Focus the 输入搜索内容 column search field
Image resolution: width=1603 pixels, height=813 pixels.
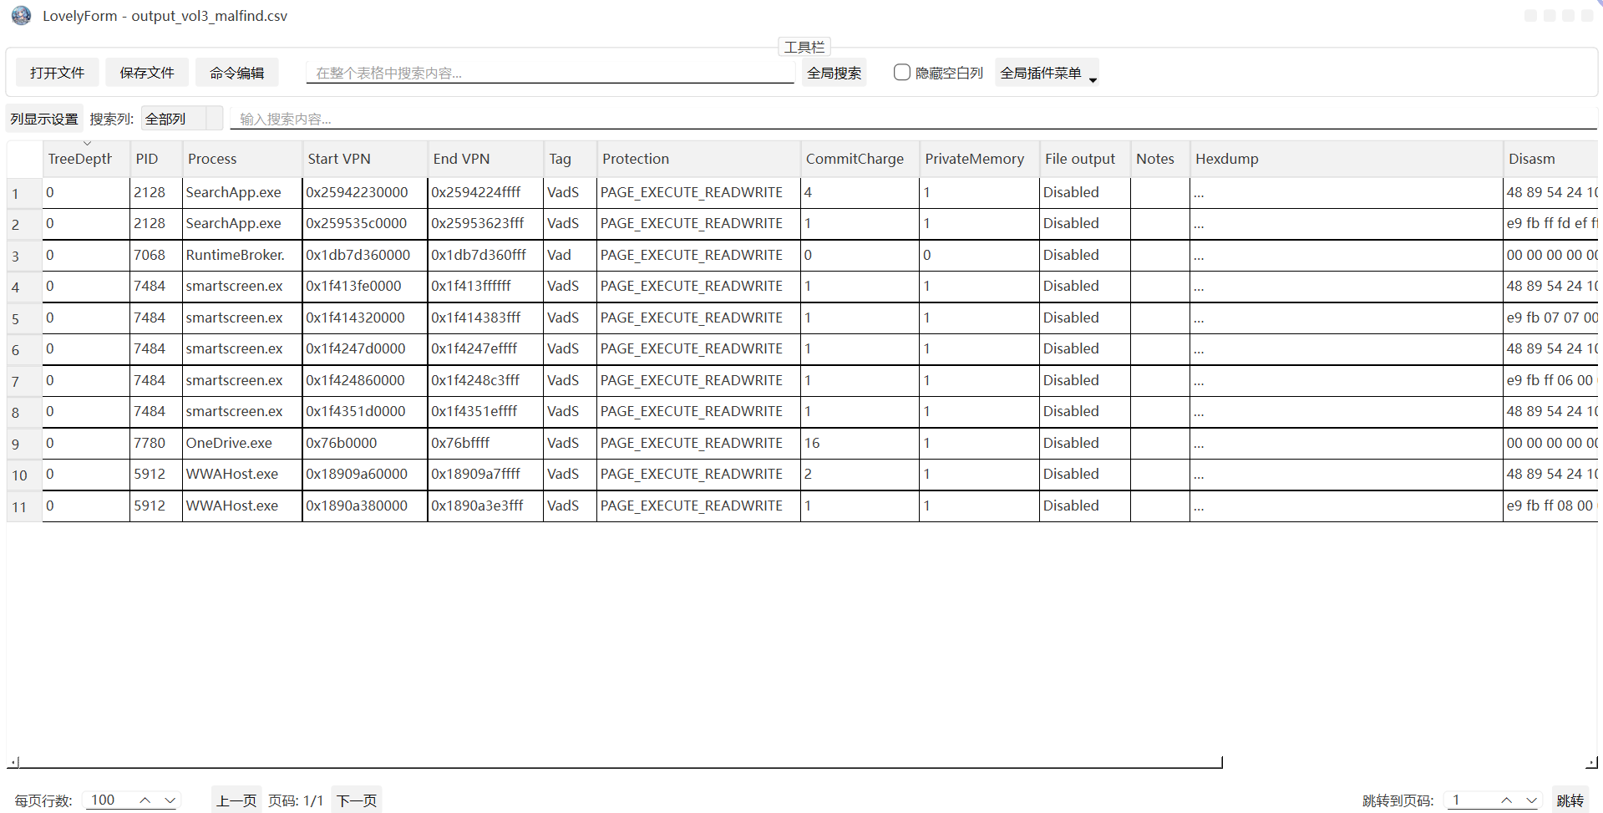tap(914, 119)
